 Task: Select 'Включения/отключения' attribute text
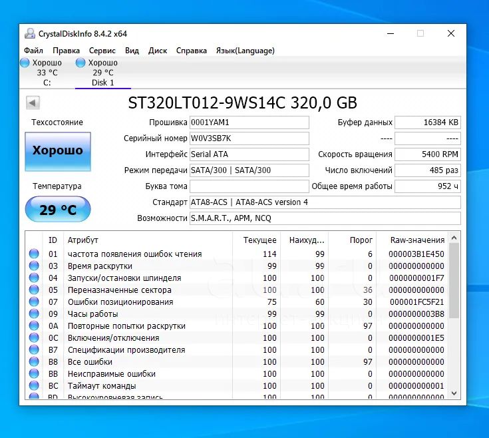[x=113, y=338]
